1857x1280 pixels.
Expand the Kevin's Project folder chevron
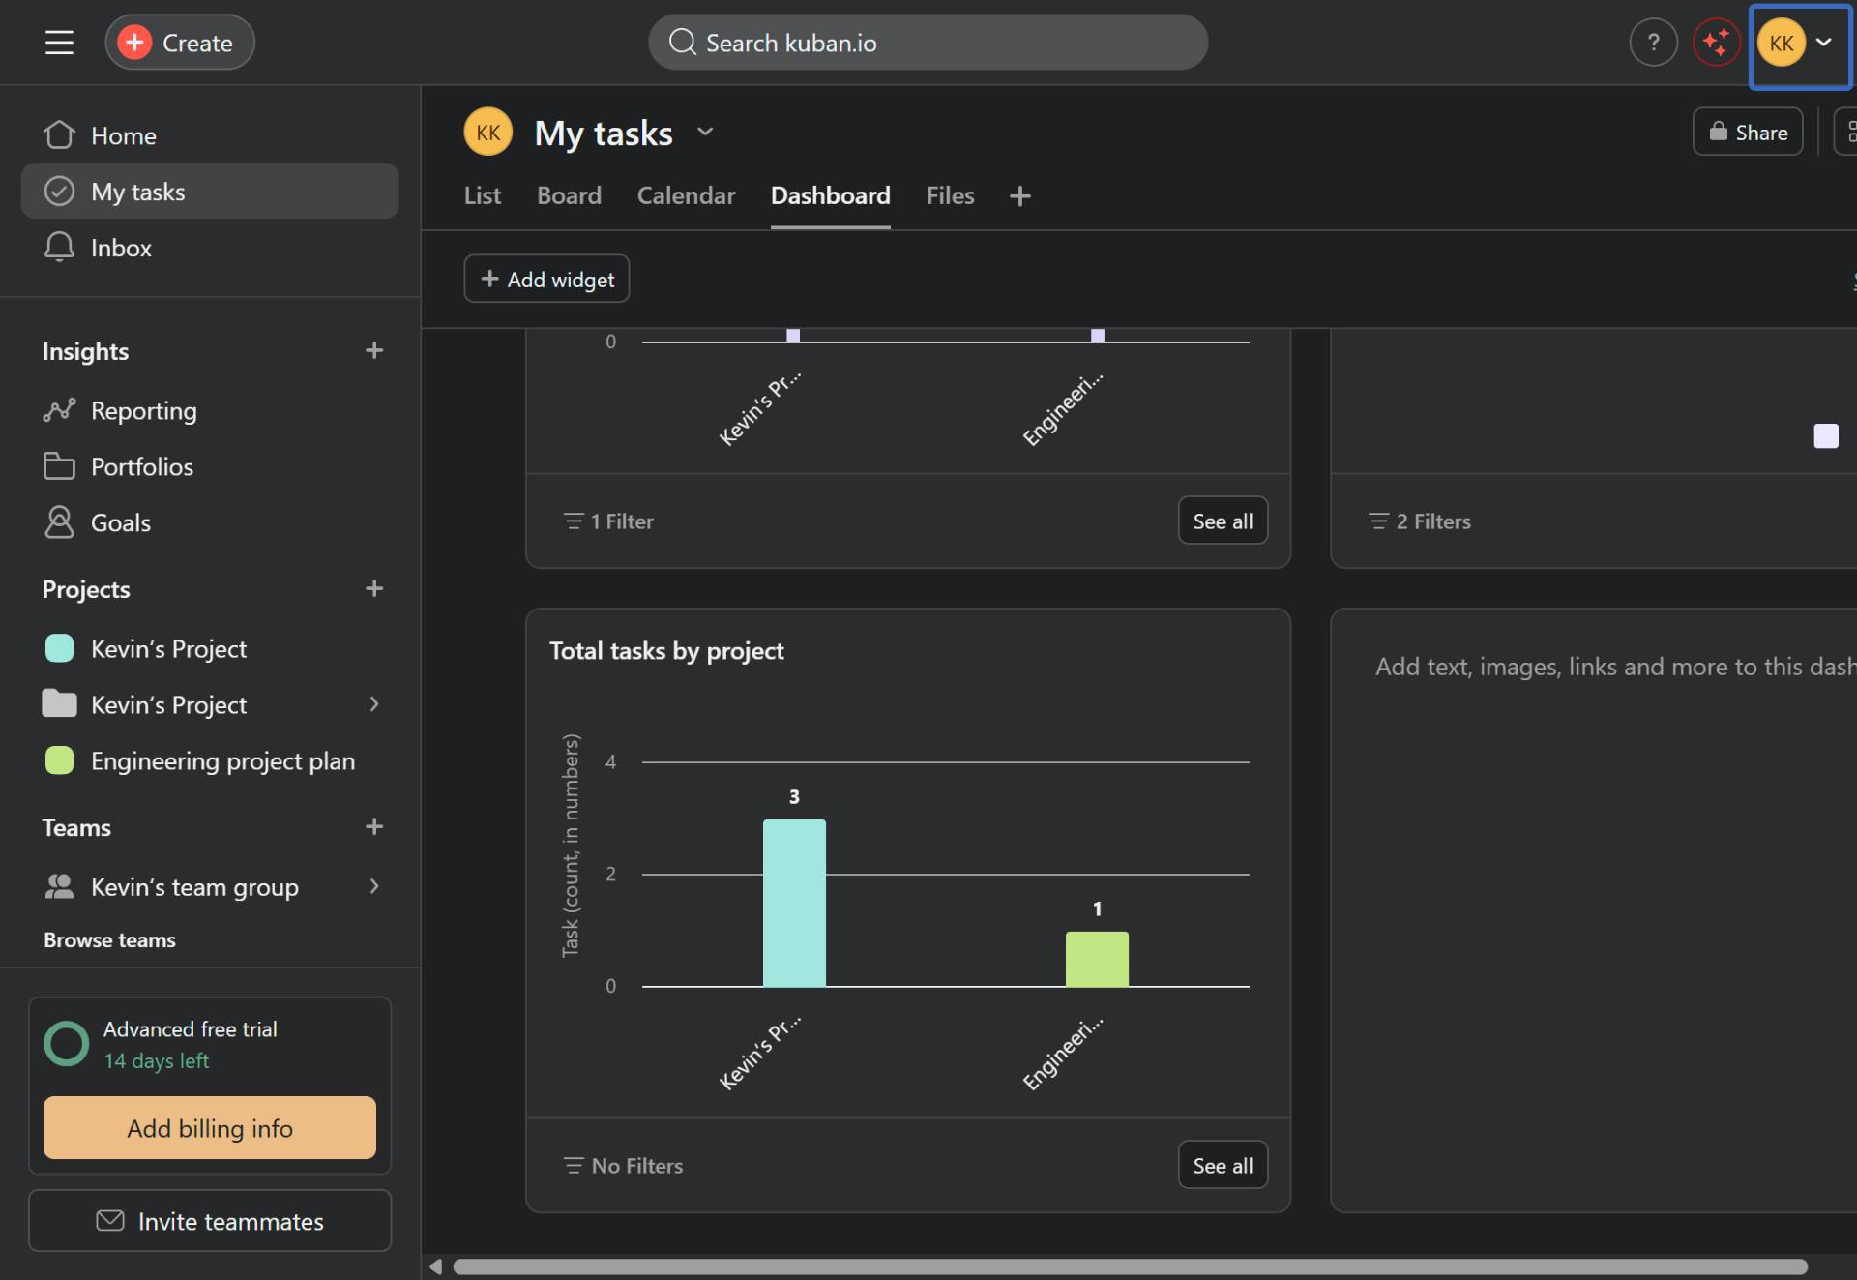374,704
